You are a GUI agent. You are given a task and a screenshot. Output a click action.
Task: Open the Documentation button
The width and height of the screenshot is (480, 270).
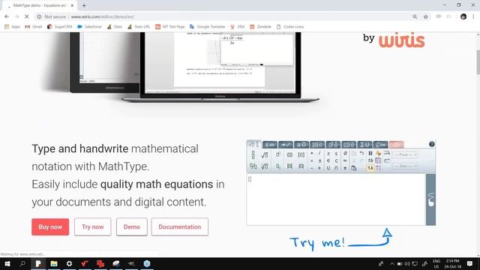180,226
